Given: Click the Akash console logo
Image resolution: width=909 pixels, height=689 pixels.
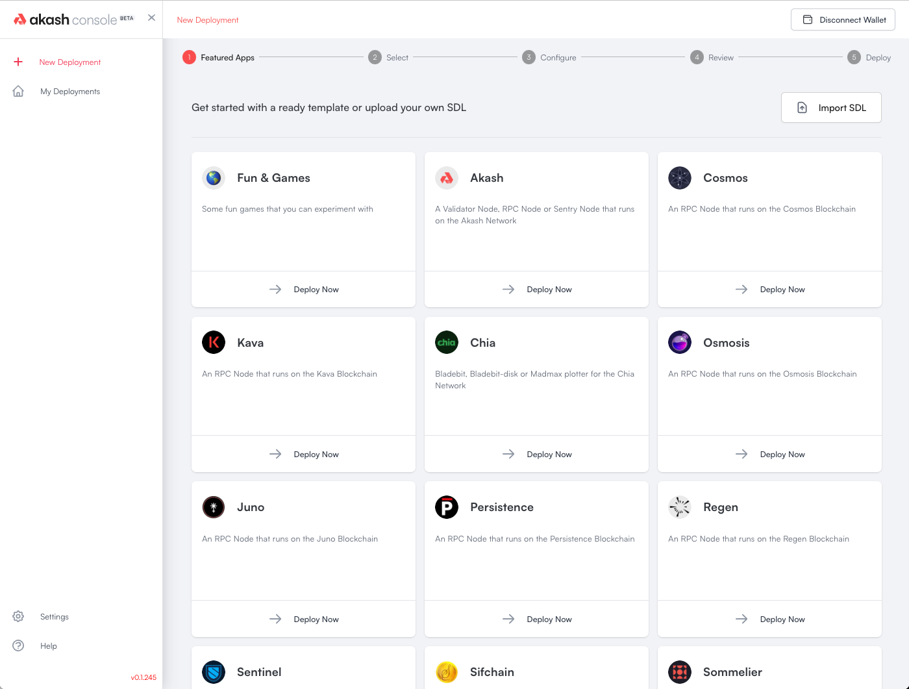Looking at the screenshot, I should [x=73, y=19].
